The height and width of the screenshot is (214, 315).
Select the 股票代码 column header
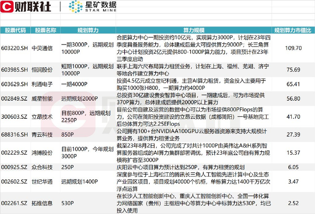point(15,30)
